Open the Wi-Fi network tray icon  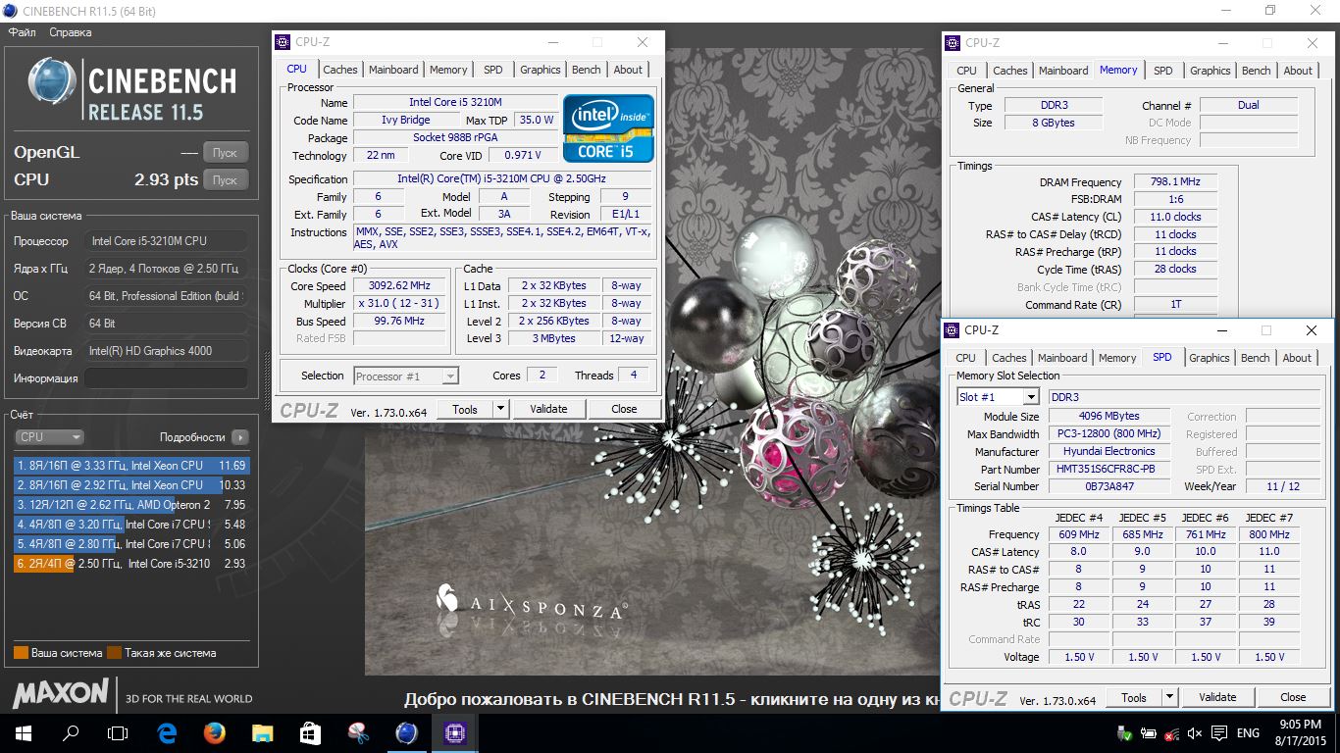[1171, 733]
